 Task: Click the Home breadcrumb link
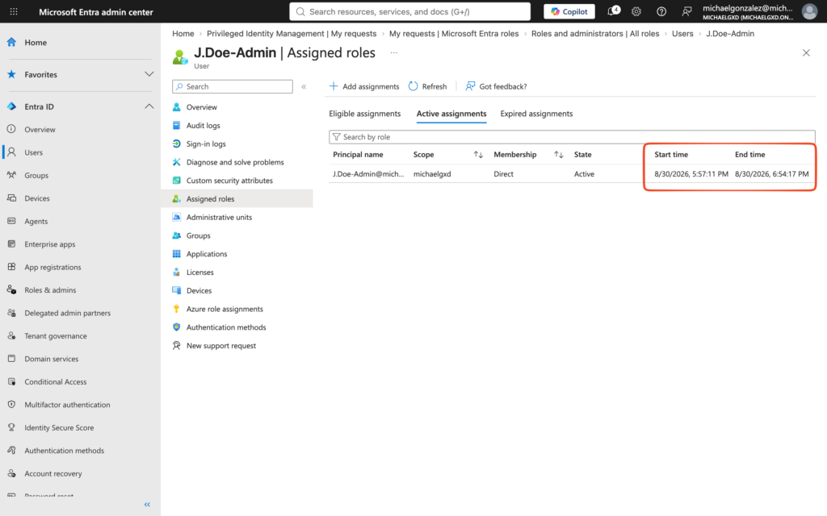(183, 34)
